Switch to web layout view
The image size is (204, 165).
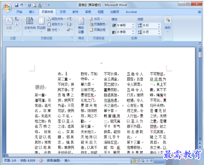tap(143, 161)
